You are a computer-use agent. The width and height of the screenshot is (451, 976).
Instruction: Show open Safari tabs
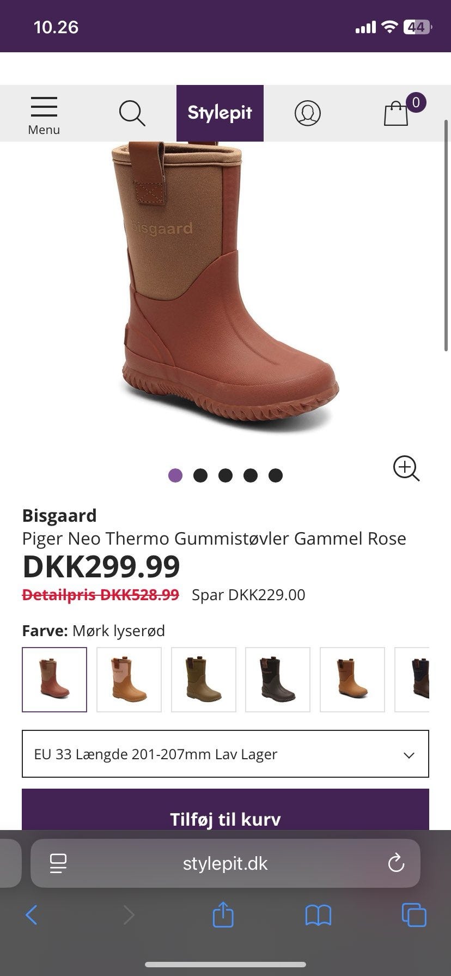pyautogui.click(x=414, y=915)
